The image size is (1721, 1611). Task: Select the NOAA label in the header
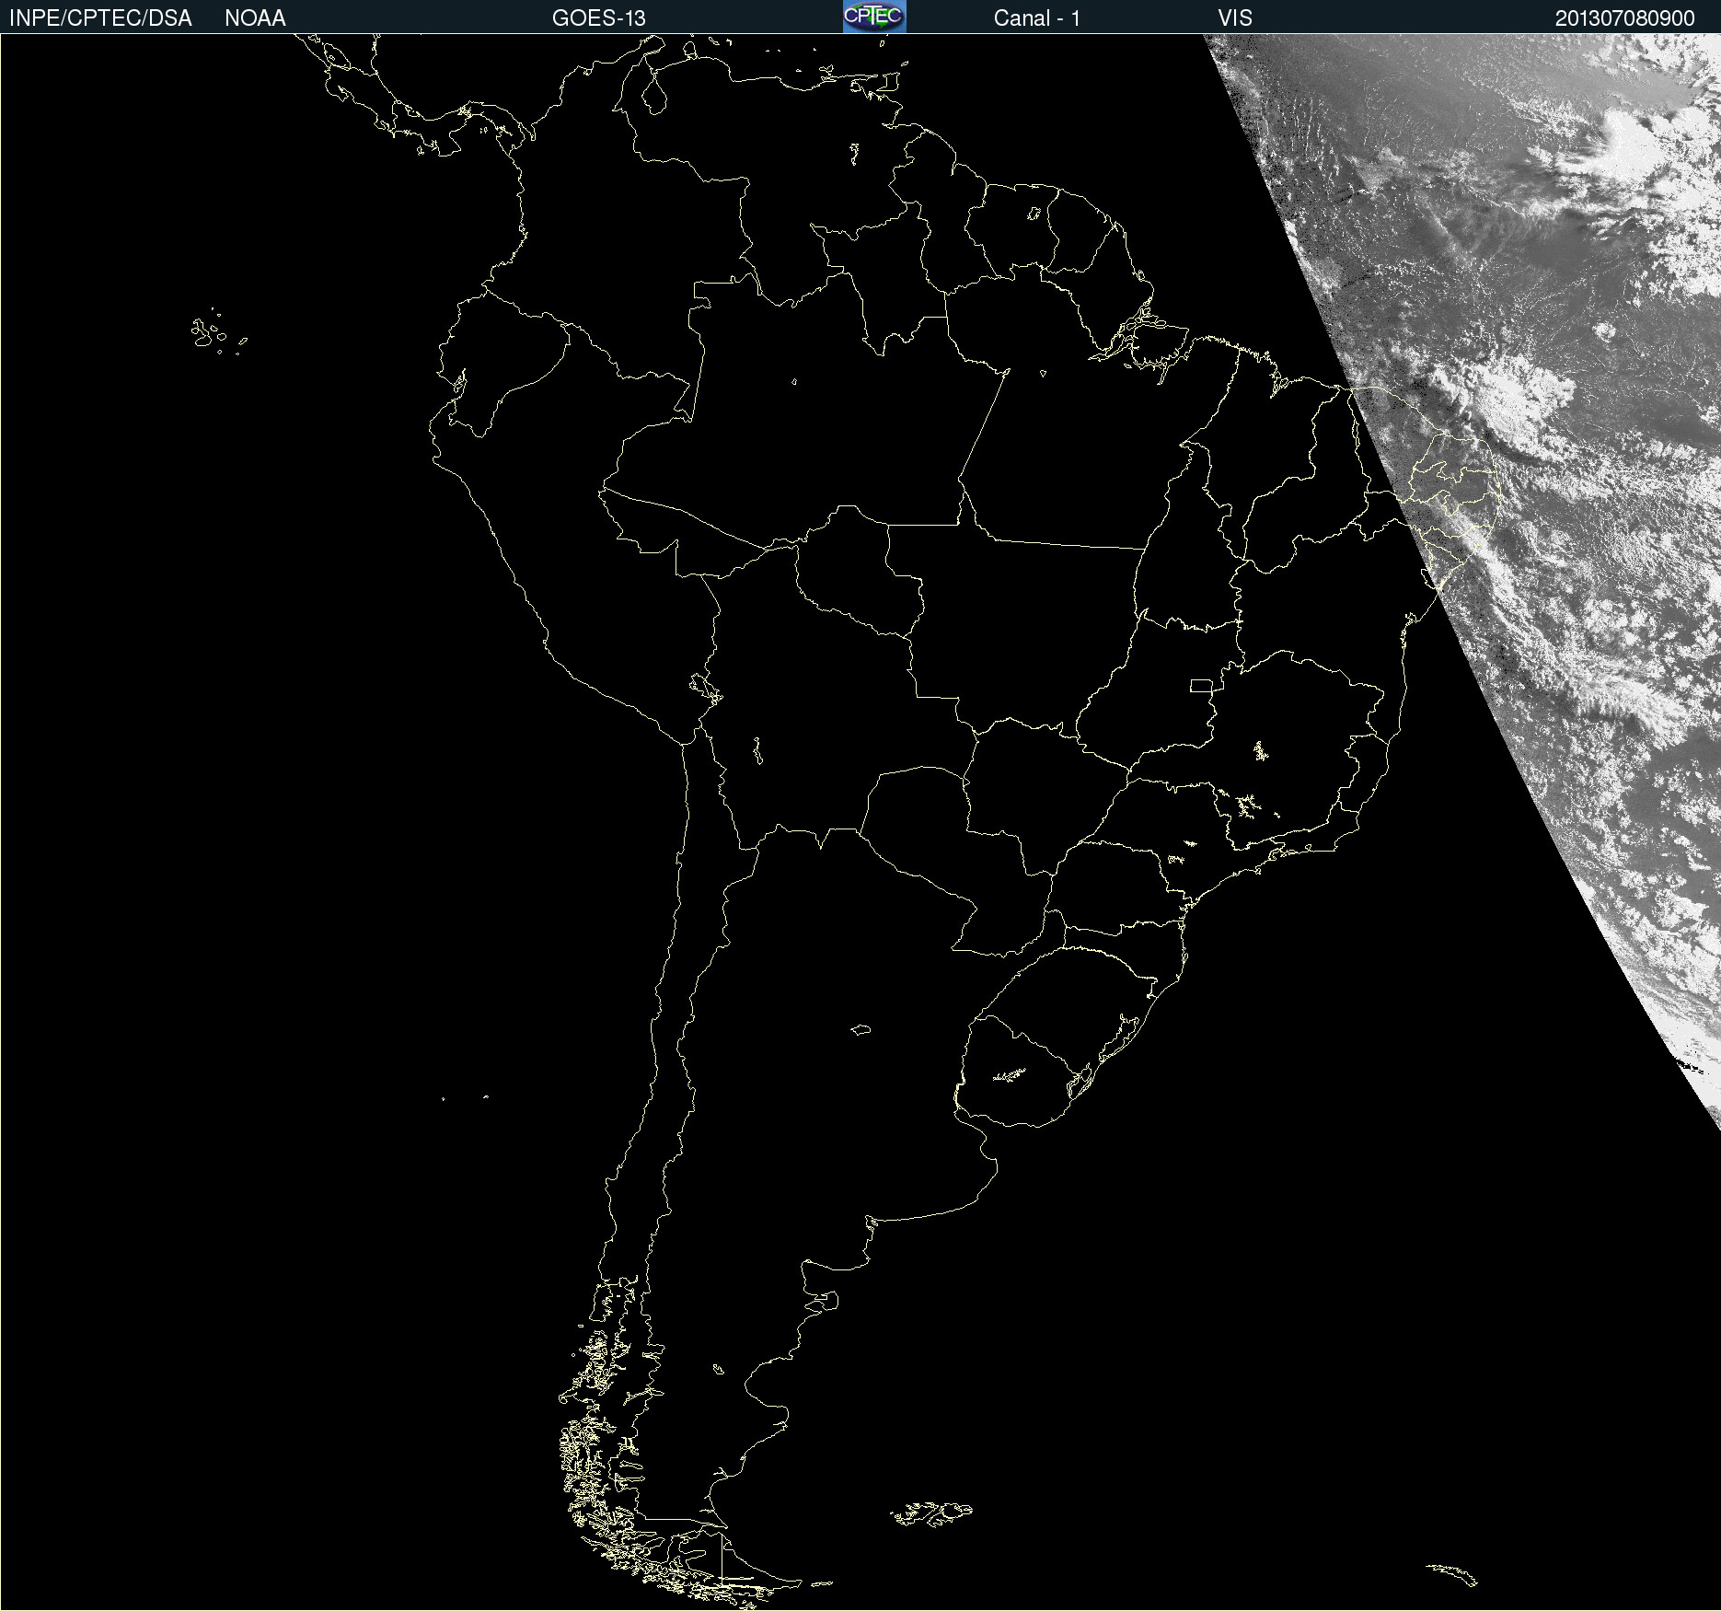pos(255,18)
